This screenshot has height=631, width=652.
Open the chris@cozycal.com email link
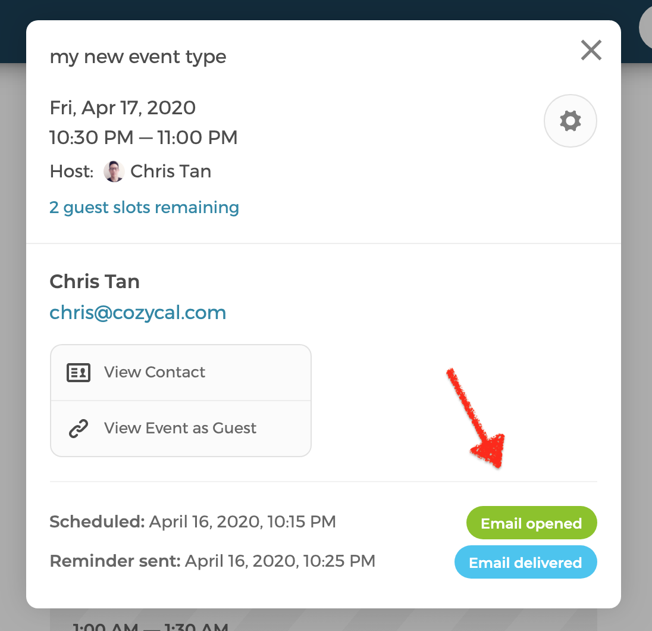pos(137,313)
